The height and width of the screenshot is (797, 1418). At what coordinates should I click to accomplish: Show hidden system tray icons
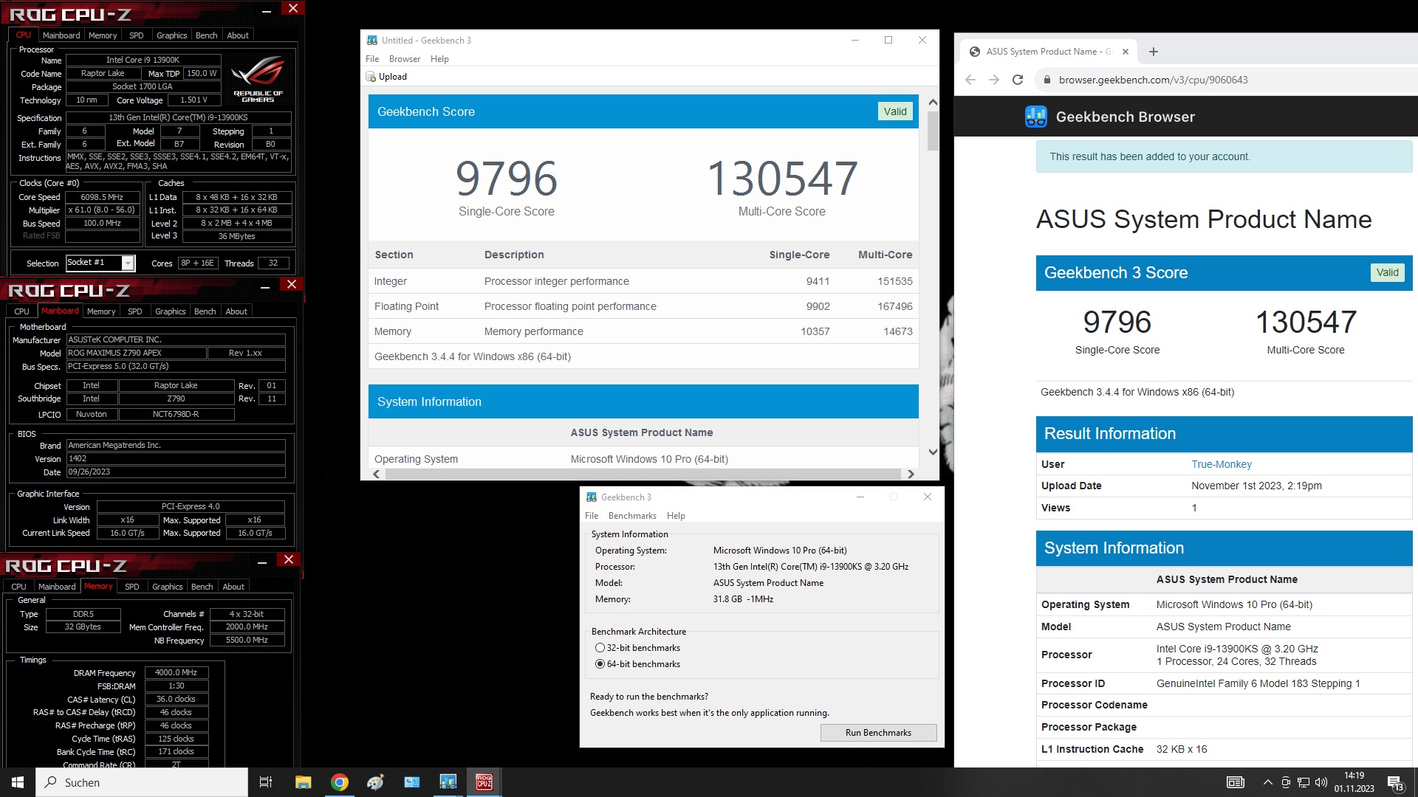[1268, 782]
